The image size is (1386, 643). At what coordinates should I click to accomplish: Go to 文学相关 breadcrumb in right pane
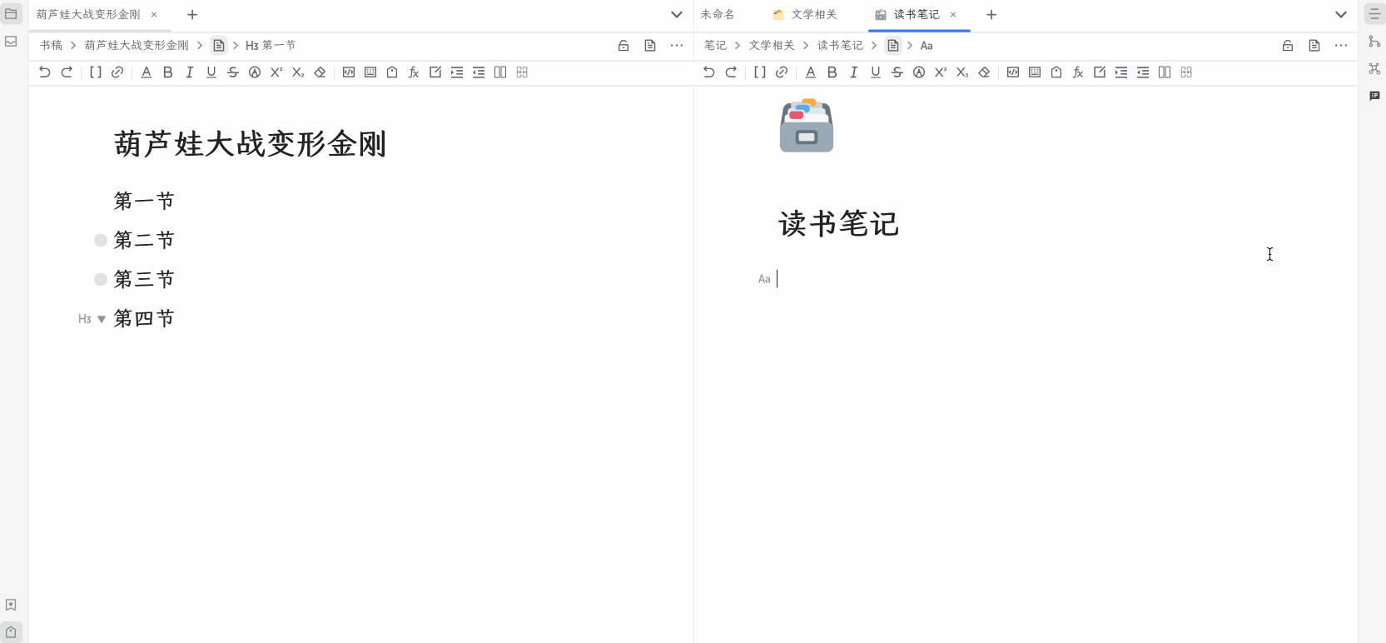(772, 46)
